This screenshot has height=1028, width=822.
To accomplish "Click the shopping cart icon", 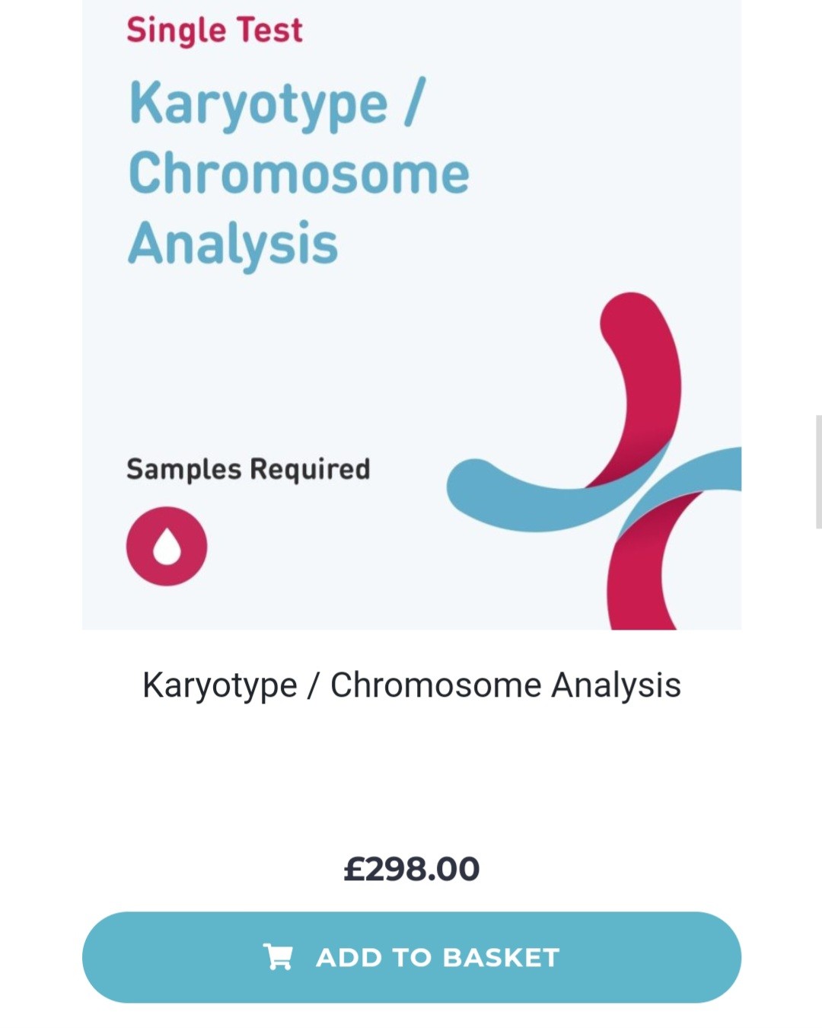I will [278, 956].
